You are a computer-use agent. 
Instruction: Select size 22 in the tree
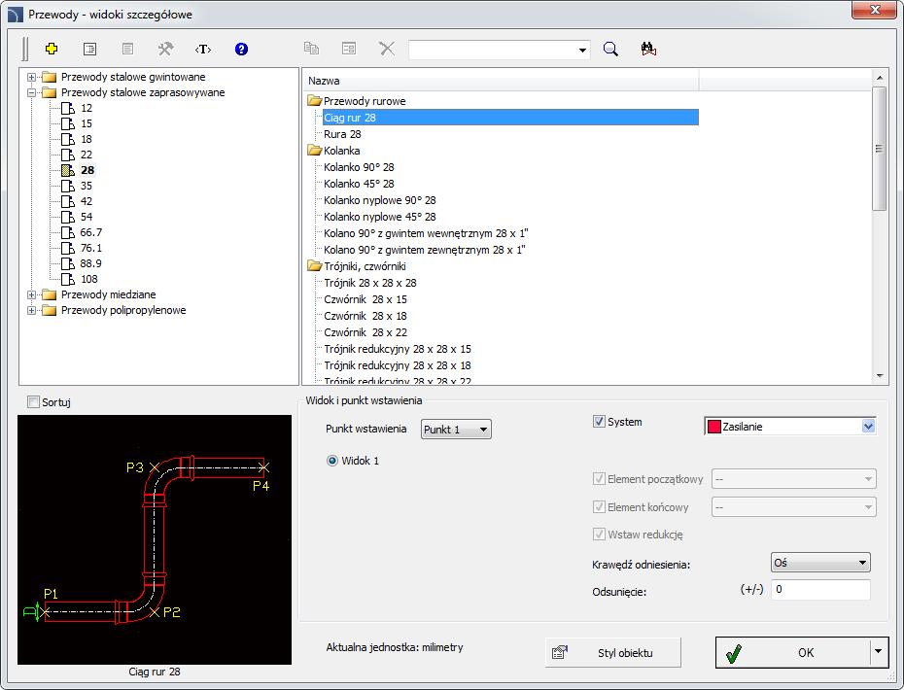pyautogui.click(x=86, y=155)
